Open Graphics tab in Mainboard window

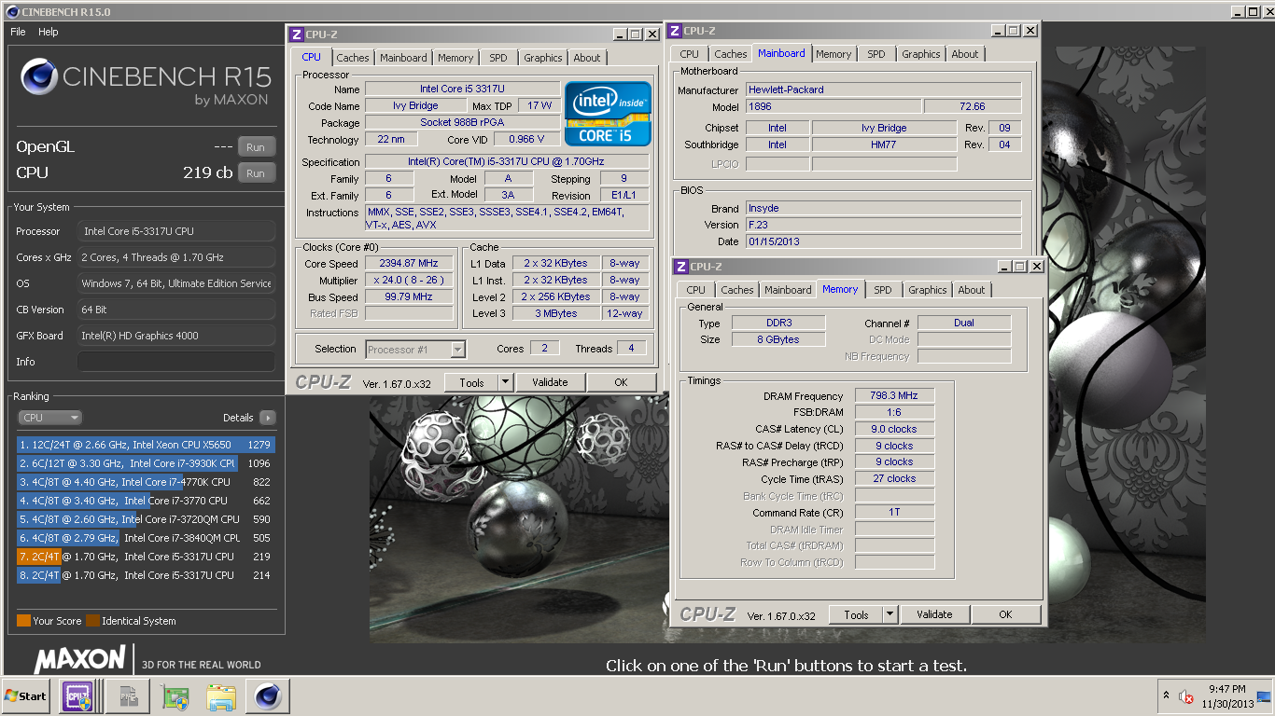pyautogui.click(x=921, y=54)
